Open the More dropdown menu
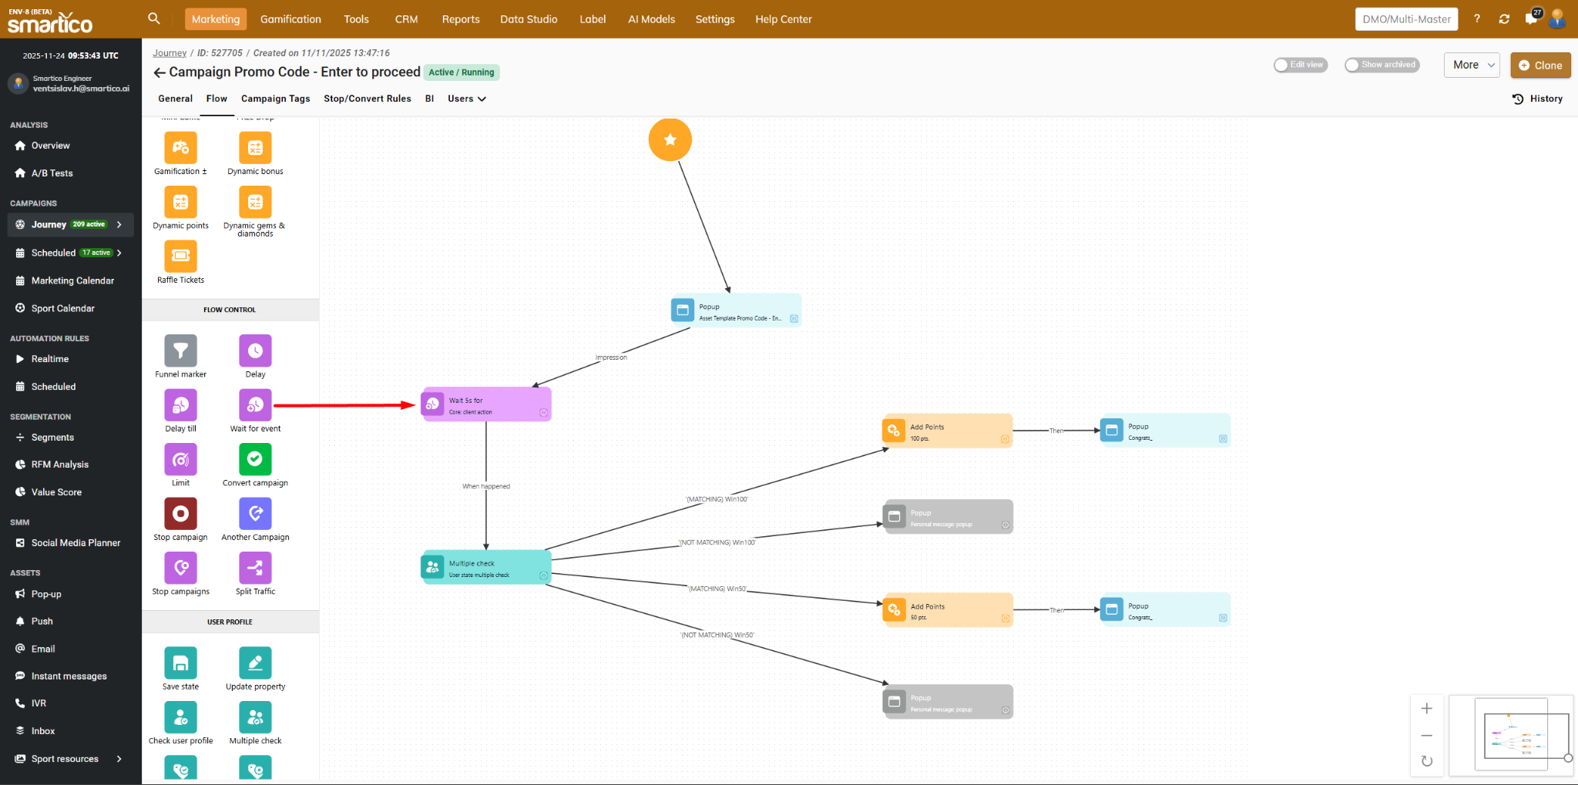This screenshot has width=1578, height=785. [1472, 65]
